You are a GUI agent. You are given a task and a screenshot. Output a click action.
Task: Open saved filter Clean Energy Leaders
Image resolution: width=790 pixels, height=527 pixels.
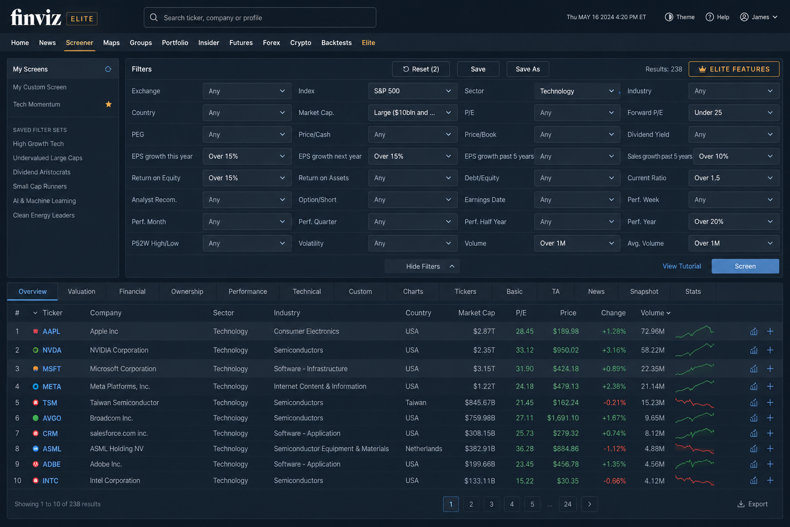click(44, 215)
